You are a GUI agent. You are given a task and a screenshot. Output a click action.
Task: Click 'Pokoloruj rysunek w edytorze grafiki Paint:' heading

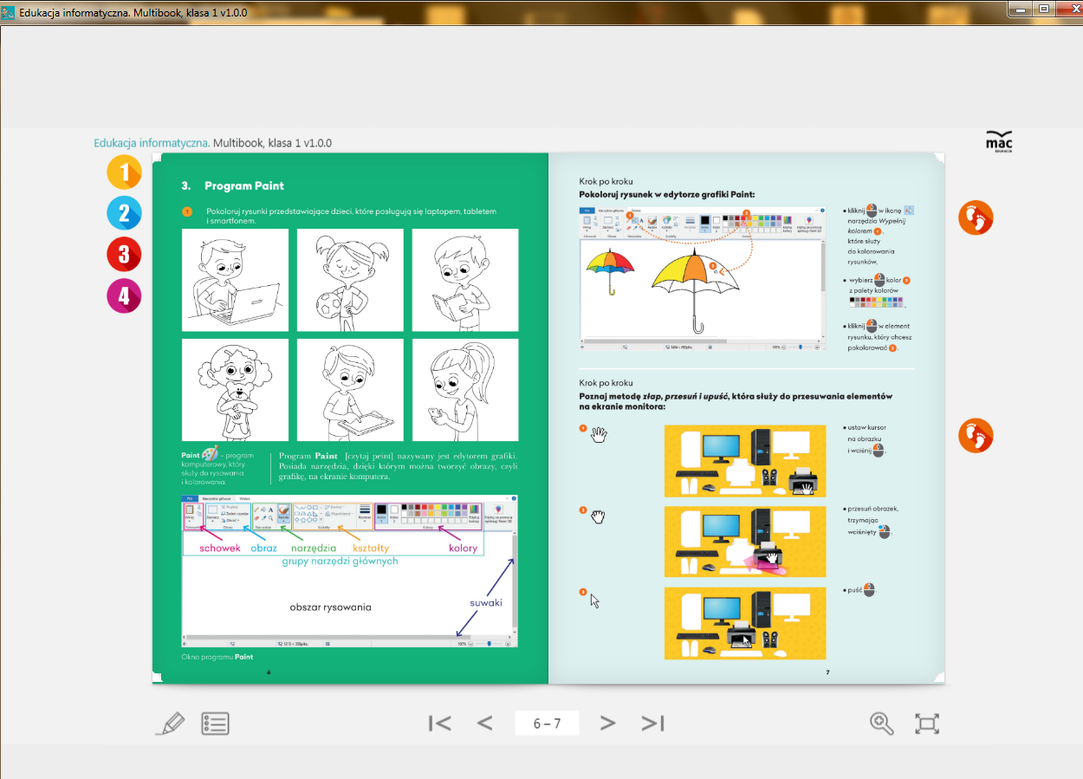[667, 195]
